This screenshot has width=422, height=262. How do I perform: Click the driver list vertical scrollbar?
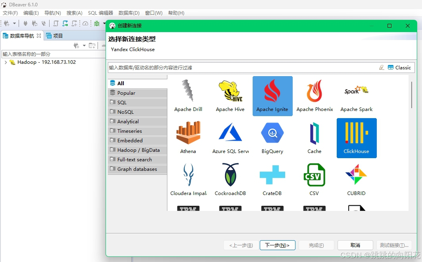[x=412, y=95]
